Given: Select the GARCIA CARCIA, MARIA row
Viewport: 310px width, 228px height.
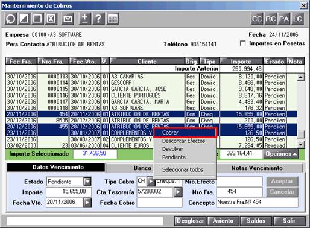Looking at the screenshot, I should 151,101.
